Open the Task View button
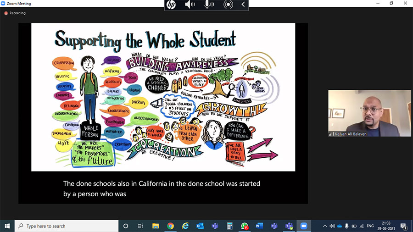The height and width of the screenshot is (232, 413). pyautogui.click(x=140, y=226)
